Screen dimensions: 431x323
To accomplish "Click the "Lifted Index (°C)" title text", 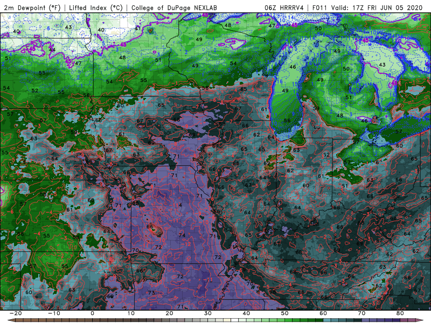I will [x=96, y=8].
